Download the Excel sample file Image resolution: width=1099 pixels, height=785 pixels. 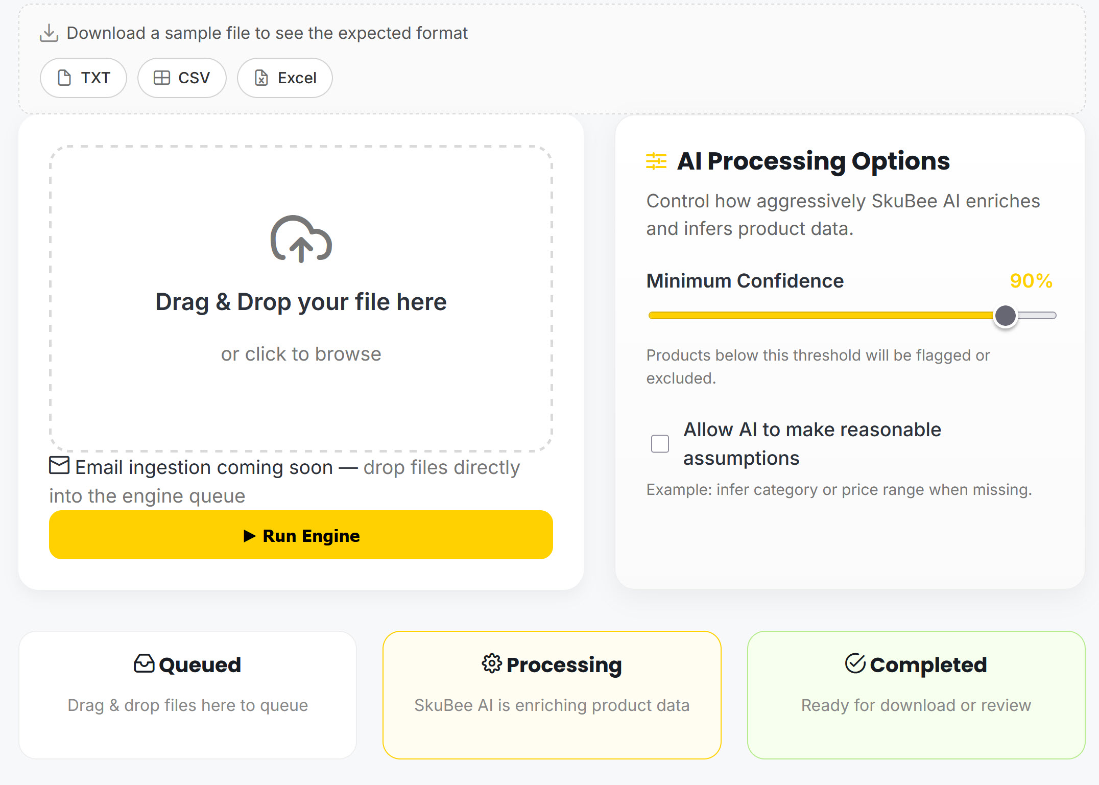click(285, 78)
